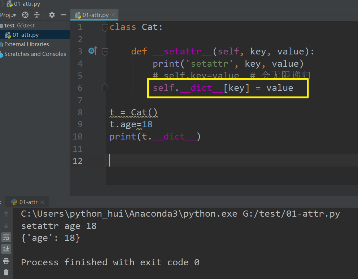Screen dimensions: 358x279
Task: Click the 'print(t.__dict__)' code line
Action: (x=155, y=137)
